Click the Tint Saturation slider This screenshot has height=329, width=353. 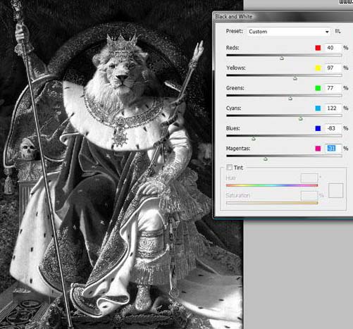(272, 203)
